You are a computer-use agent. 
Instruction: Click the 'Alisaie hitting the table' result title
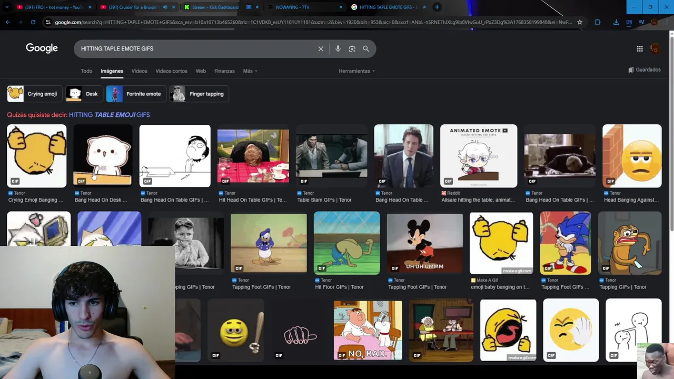(x=478, y=200)
